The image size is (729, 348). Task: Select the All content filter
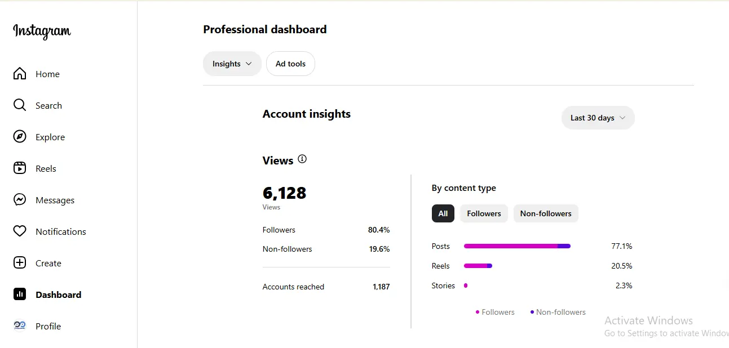[x=443, y=213]
